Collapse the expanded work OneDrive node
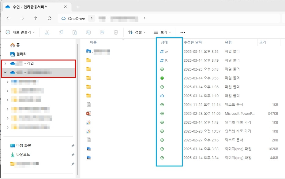This screenshot has height=179, width=285. 6,72
